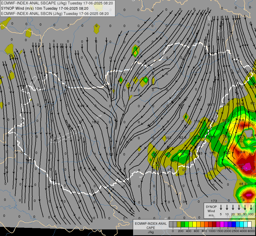This screenshot has width=256, height=236.
Task: Pick the pure blue swatch before the 2500 tick
Action: (x=234, y=224)
